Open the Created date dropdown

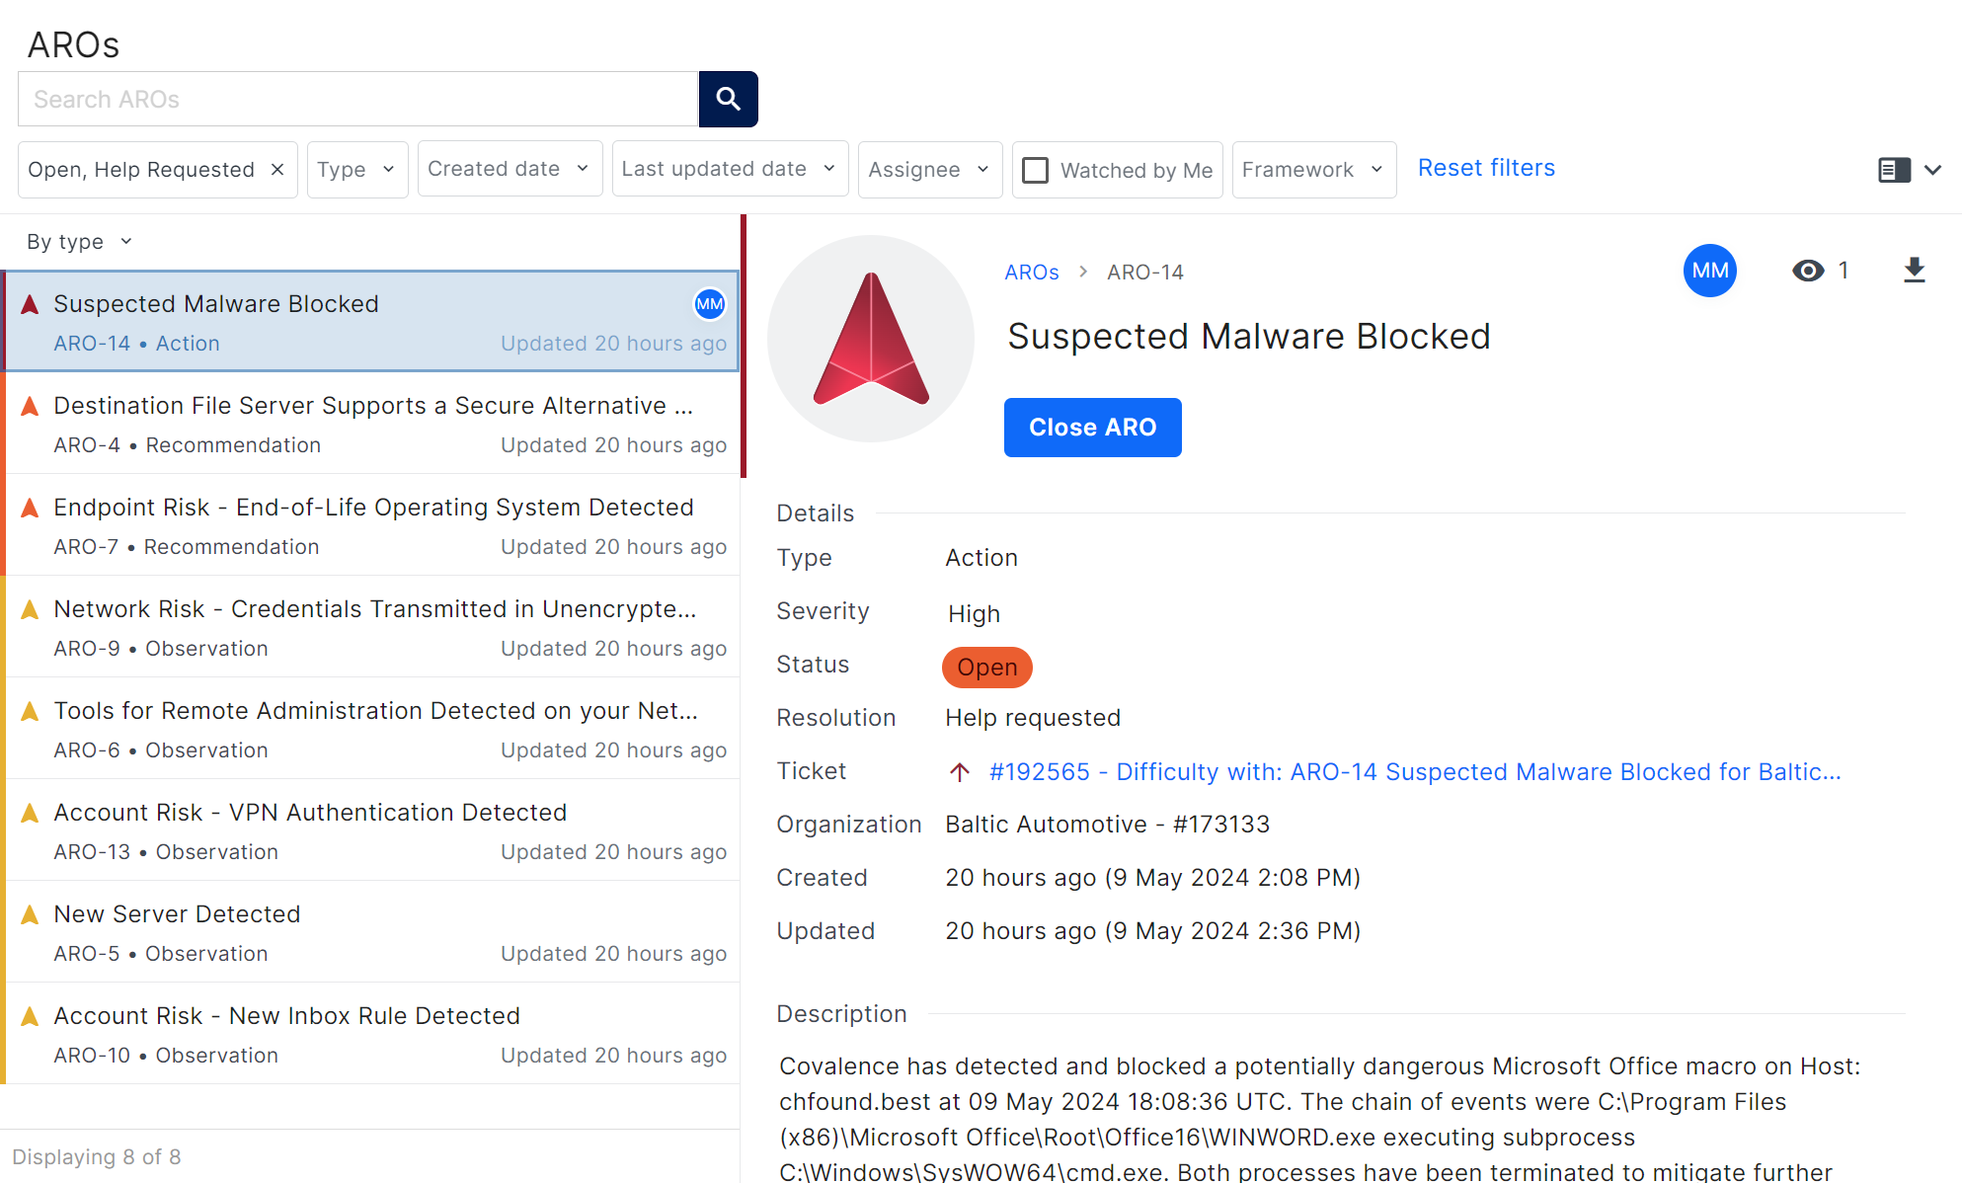click(509, 169)
